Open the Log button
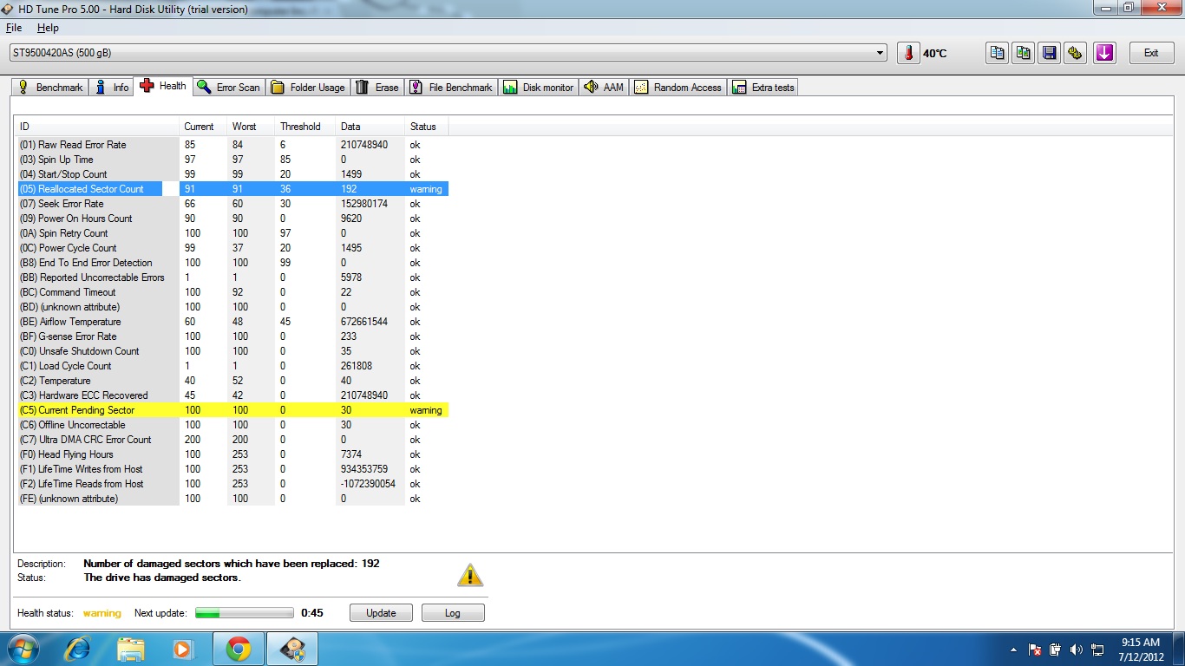 (x=453, y=613)
